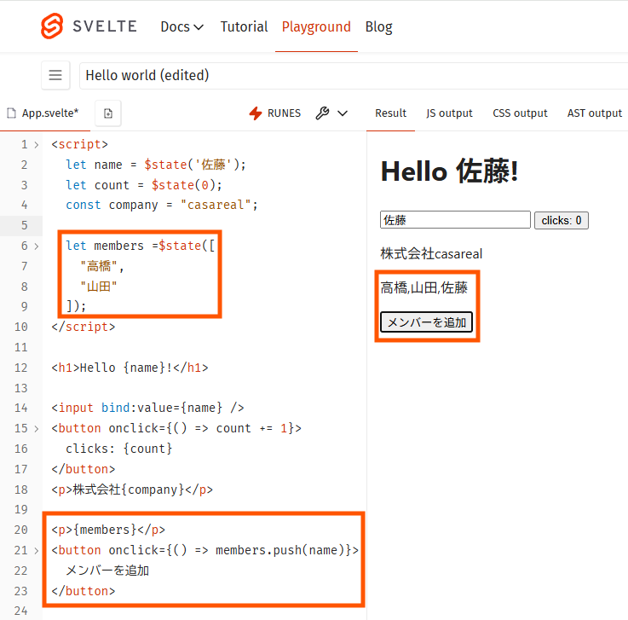This screenshot has height=620, width=628.
Task: Expand the chevron beside the wrench
Action: (x=343, y=113)
